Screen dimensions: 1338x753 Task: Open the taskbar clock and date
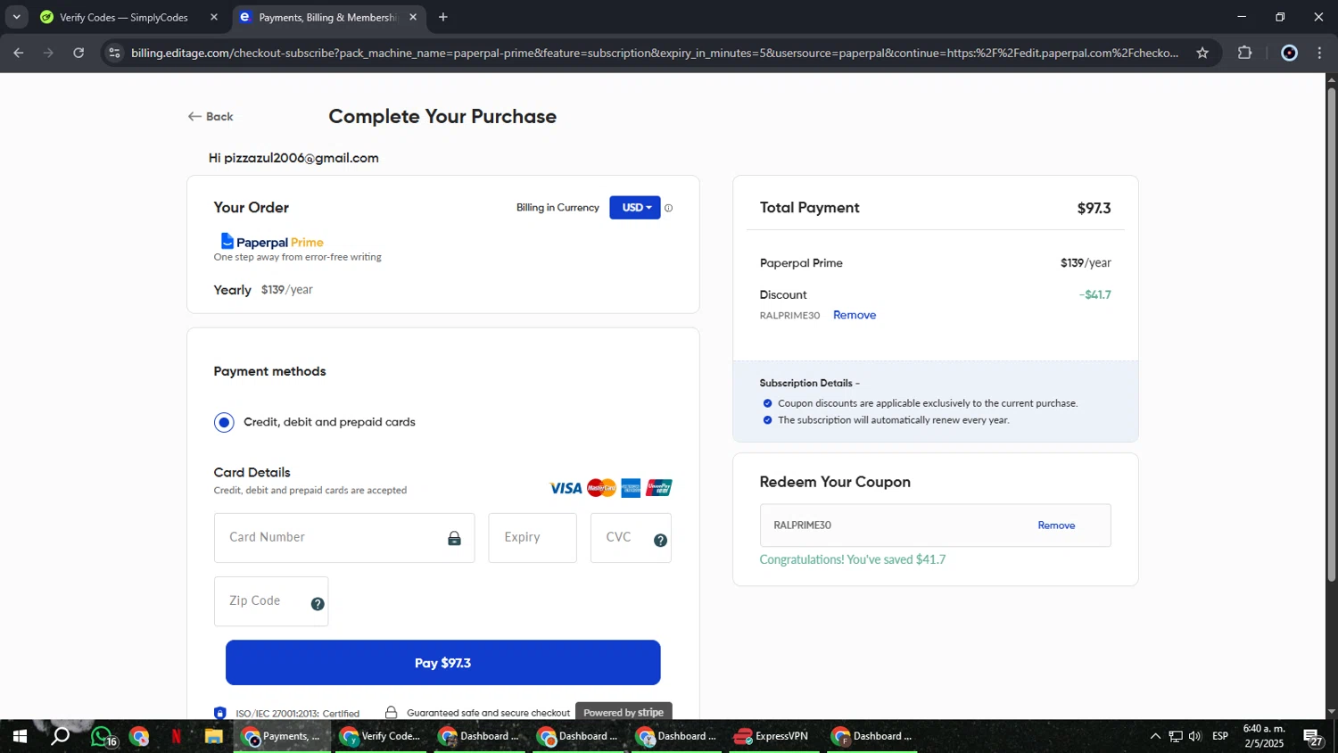tap(1264, 737)
